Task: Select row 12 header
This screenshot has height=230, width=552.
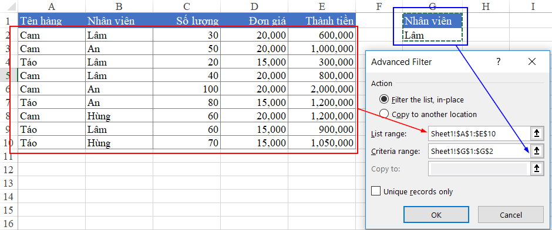Action: [9, 170]
